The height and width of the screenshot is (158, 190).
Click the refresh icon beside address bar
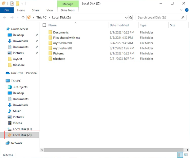coord(130,18)
